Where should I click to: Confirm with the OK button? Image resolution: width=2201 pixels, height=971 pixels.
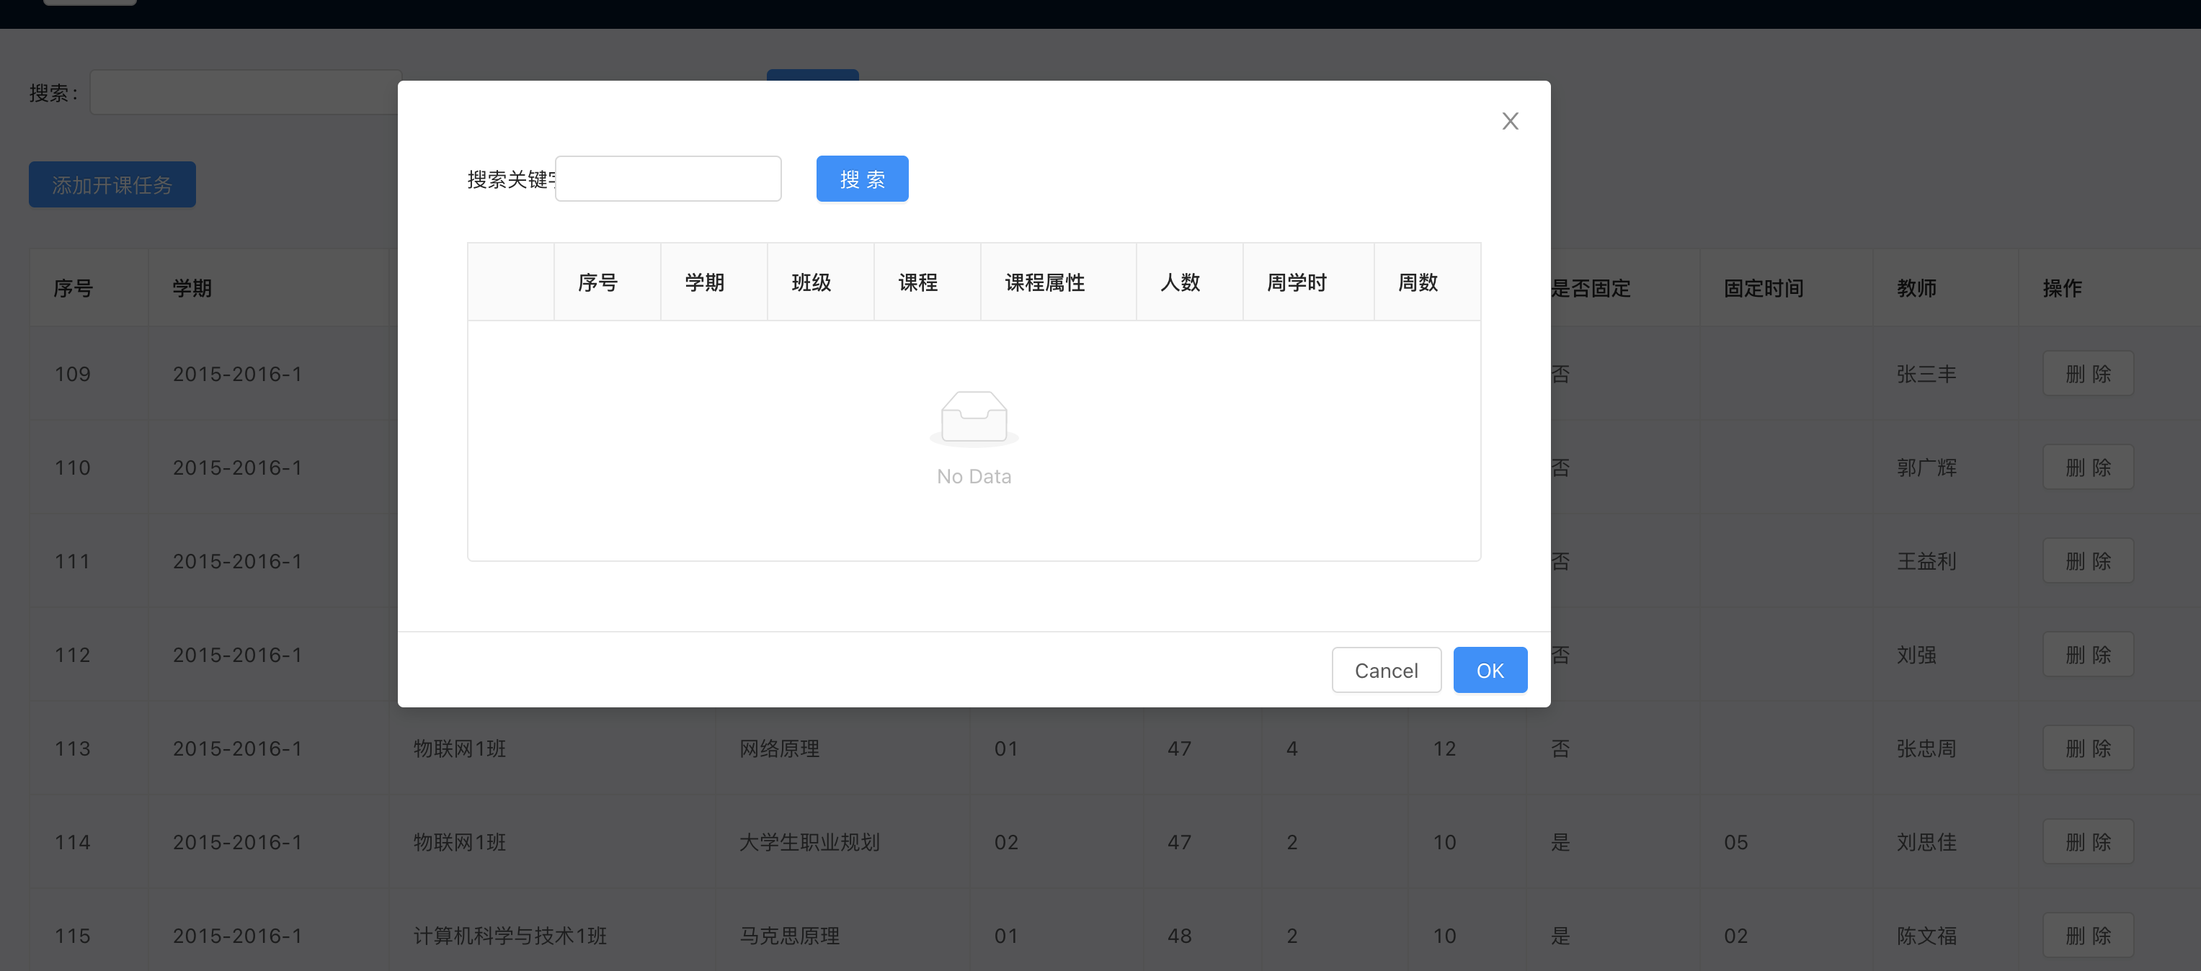coord(1489,671)
